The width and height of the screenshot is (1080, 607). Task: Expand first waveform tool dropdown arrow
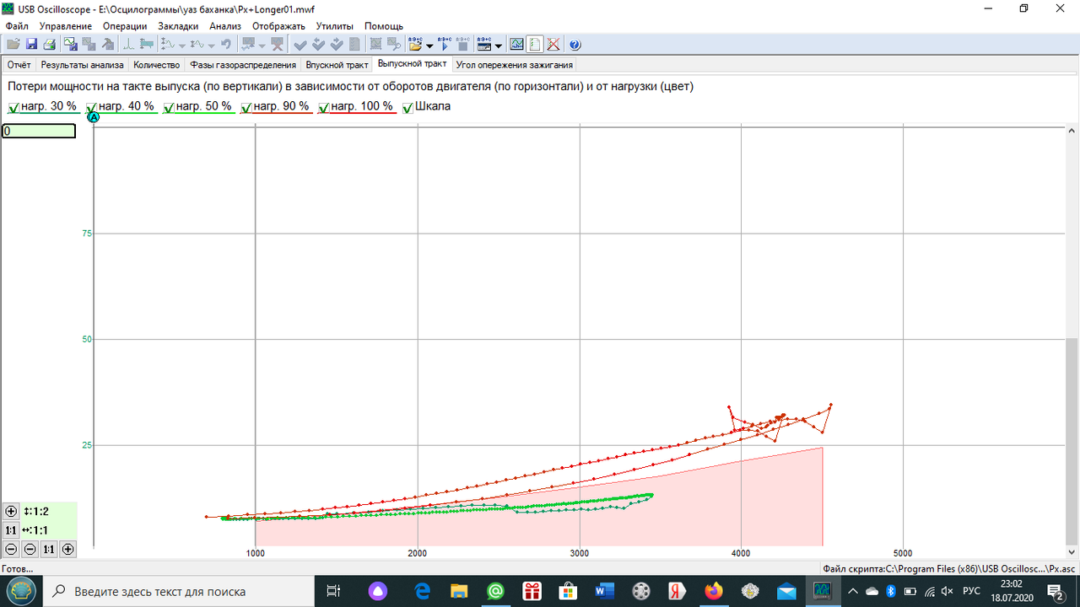pos(181,45)
